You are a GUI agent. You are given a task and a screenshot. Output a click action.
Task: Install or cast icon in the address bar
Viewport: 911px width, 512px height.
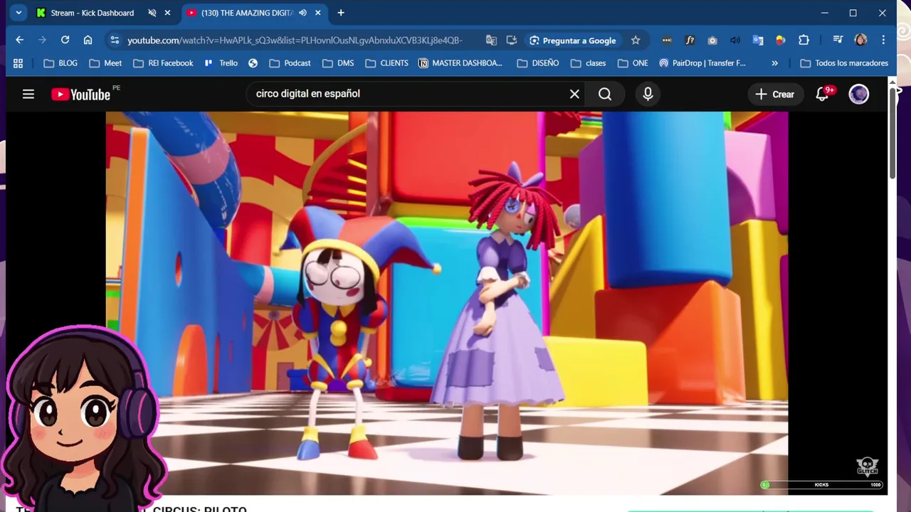pos(511,41)
